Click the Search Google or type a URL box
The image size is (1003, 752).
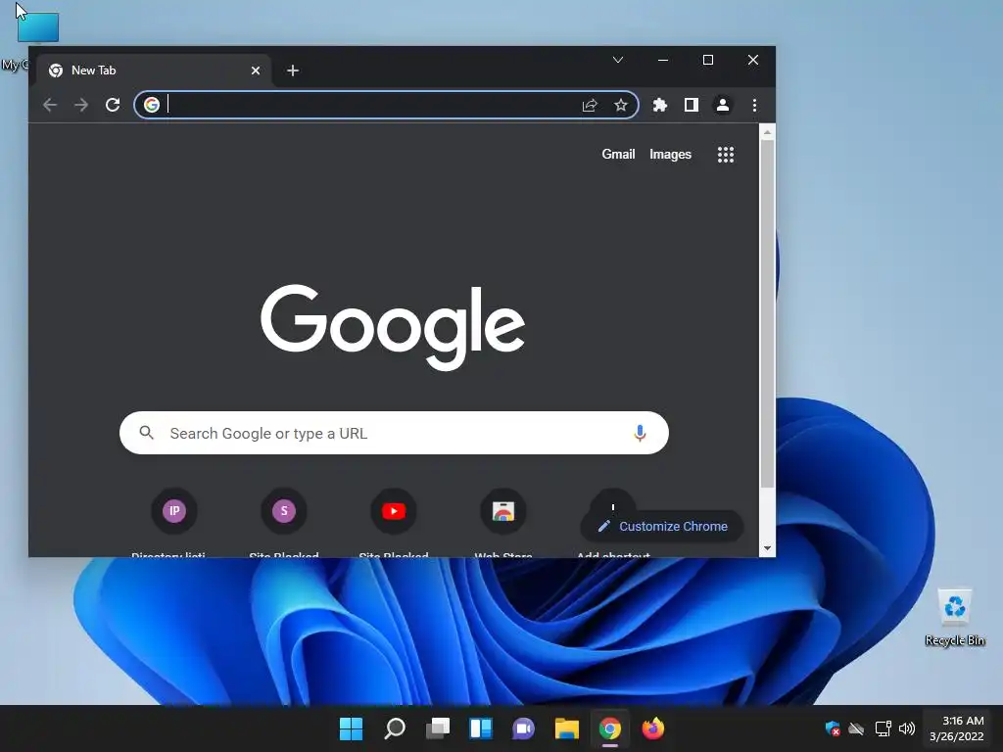394,433
